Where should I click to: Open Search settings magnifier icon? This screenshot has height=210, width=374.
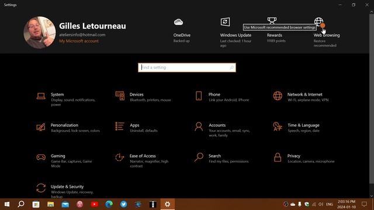tap(199, 157)
